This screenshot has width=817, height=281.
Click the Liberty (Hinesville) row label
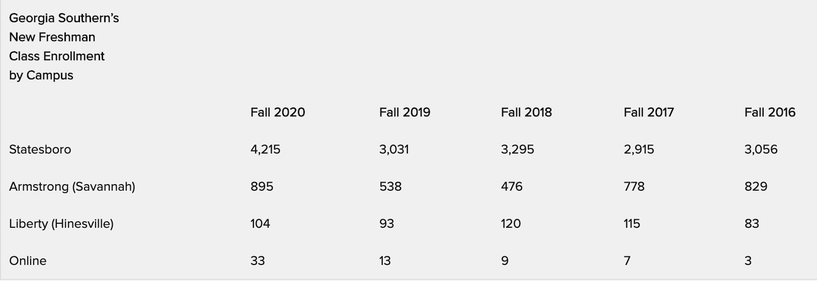(61, 224)
